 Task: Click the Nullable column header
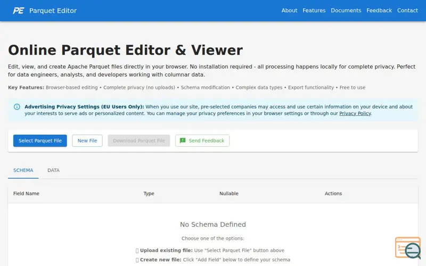point(229,194)
